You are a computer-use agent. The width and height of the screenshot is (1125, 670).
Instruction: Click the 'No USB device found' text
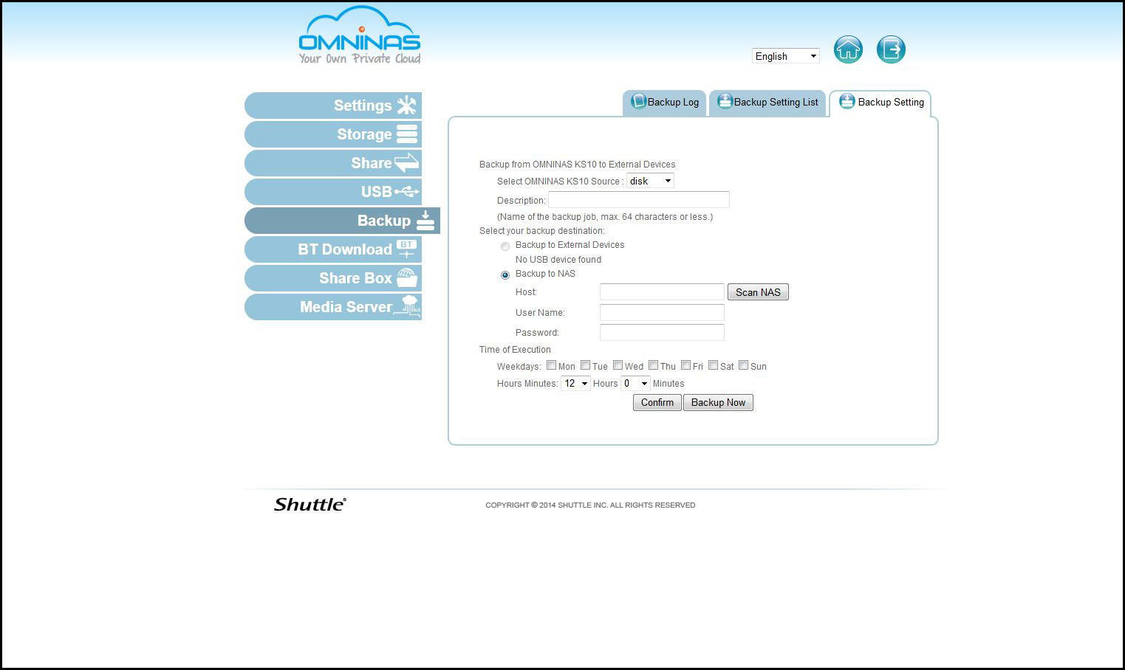[558, 260]
